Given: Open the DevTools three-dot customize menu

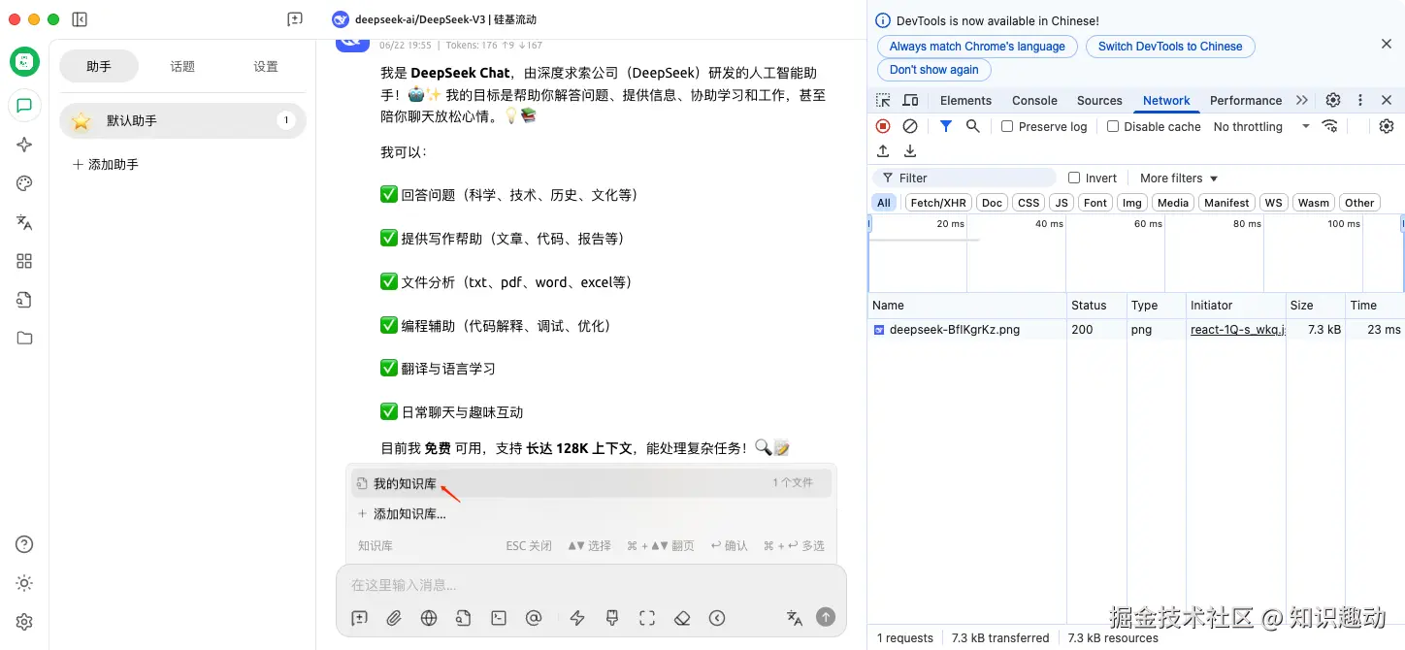Looking at the screenshot, I should [x=1360, y=100].
